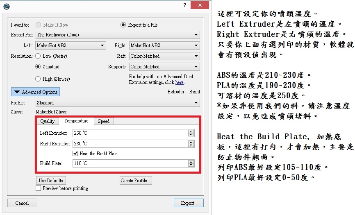Viewport: 355px width, 215px height.
Task: Click the Use Defaults button
Action: click(51, 181)
